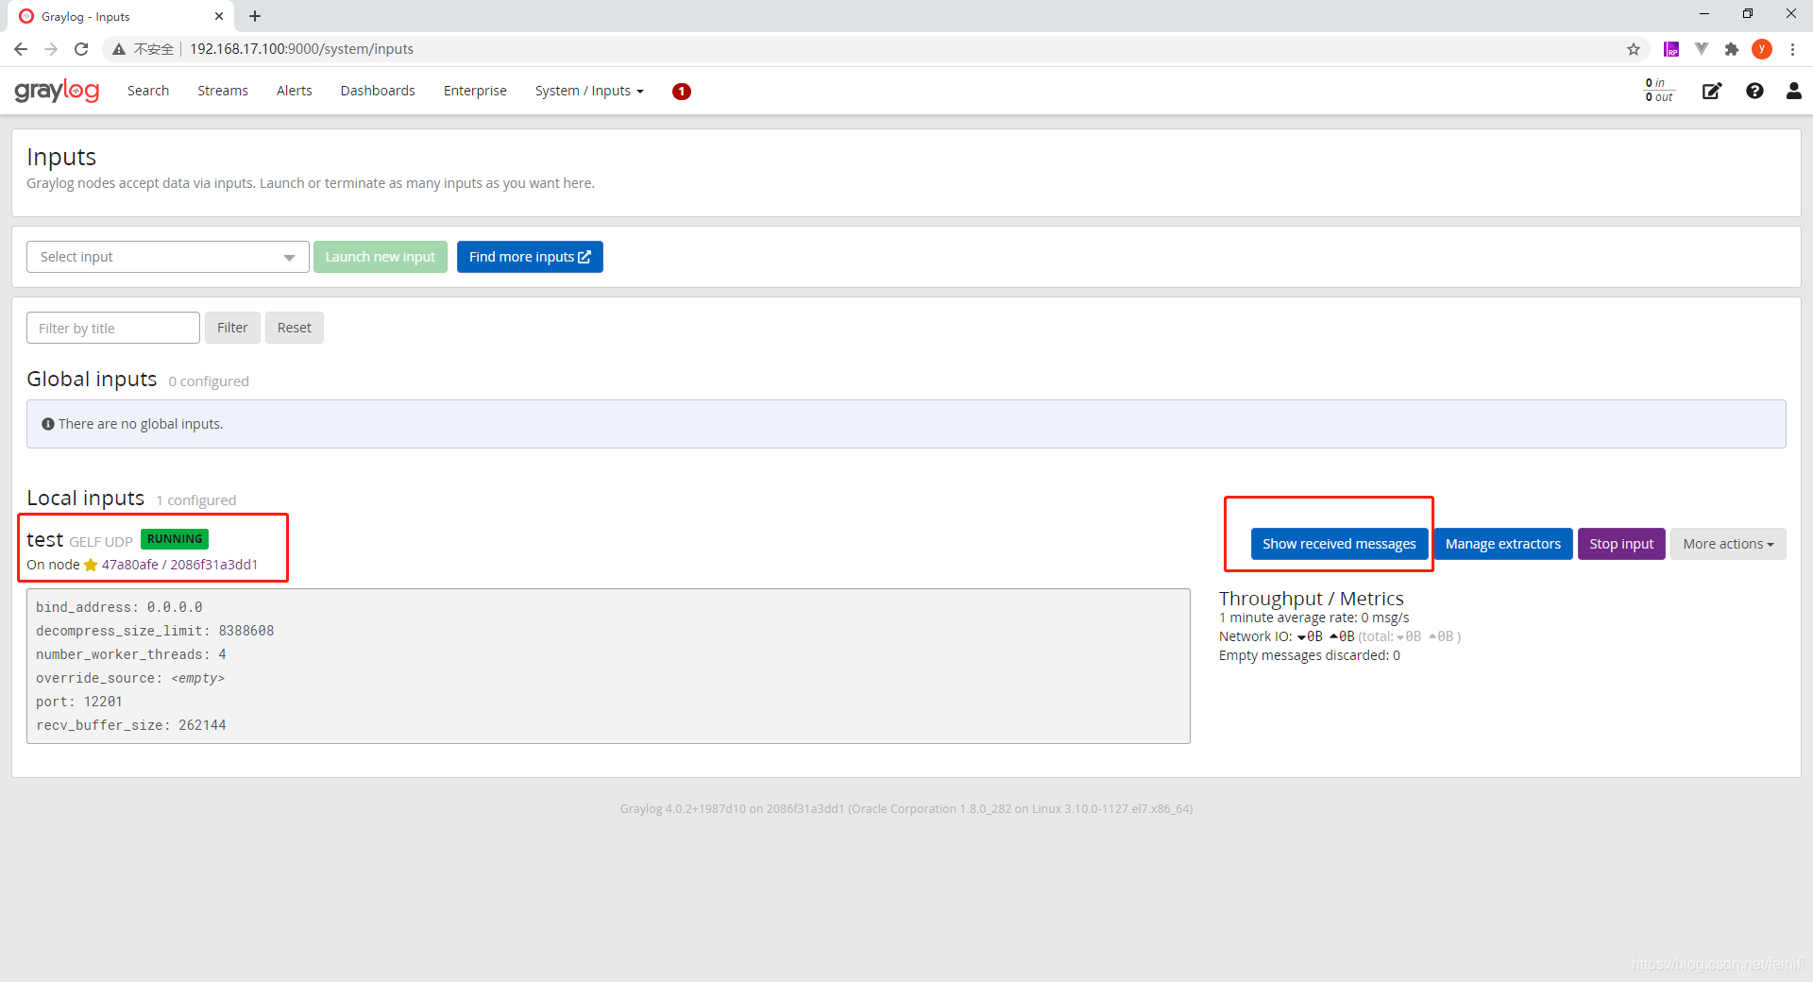Viewport: 1813px width, 982px height.
Task: Click the throughput in/out indicator
Action: [1659, 91]
